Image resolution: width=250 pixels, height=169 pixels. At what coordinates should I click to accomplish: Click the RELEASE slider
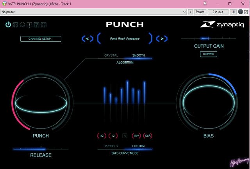41,149
